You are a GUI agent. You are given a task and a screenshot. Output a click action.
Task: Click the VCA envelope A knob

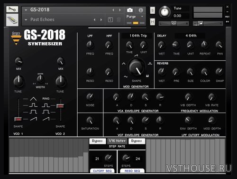coord(117,97)
